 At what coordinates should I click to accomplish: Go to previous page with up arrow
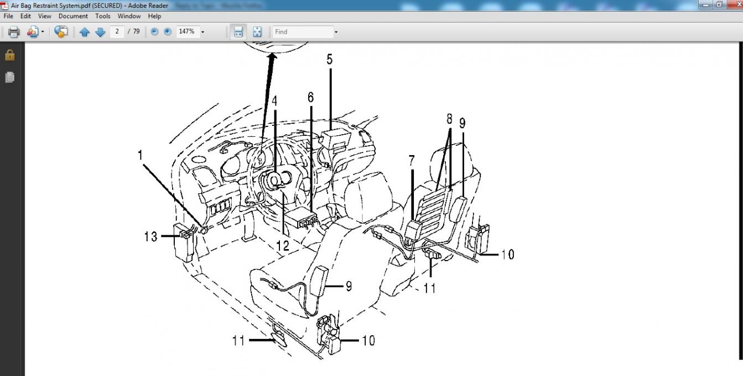click(x=85, y=32)
